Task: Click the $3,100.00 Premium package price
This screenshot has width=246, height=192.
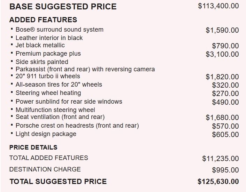Action: tap(222, 54)
